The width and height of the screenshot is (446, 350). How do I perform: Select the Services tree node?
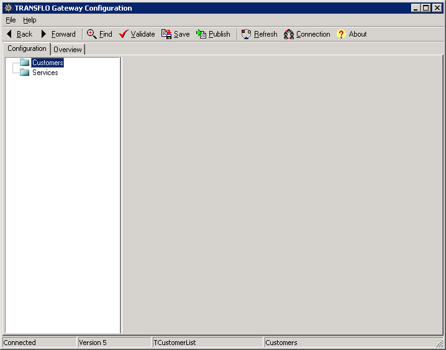[x=45, y=73]
